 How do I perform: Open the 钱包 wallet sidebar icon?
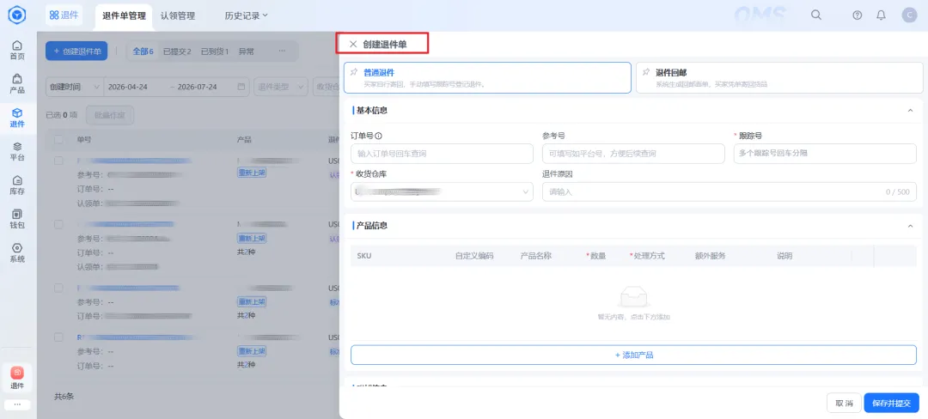(x=17, y=219)
